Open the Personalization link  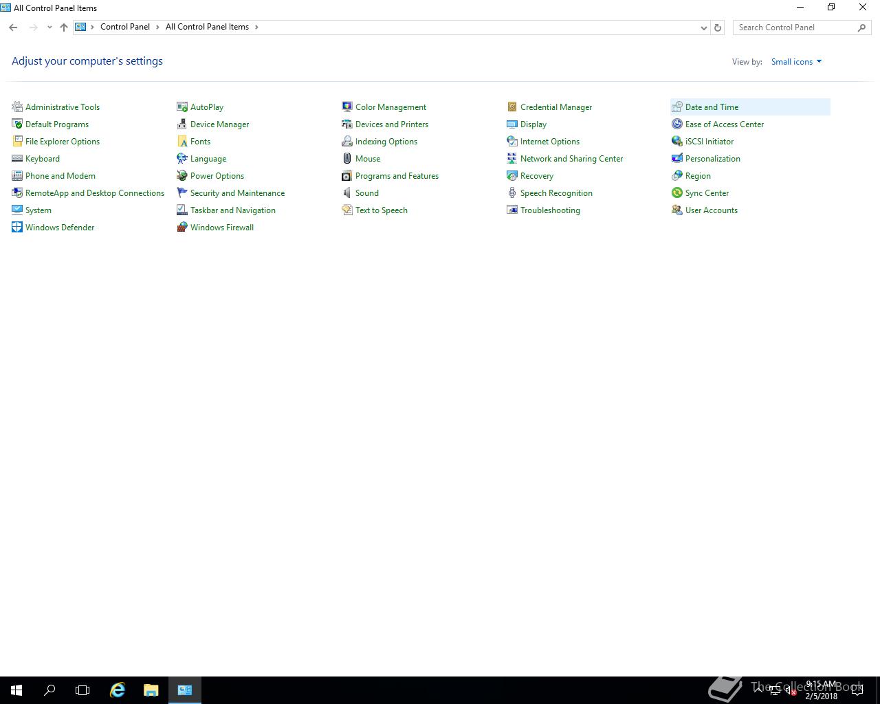(713, 158)
